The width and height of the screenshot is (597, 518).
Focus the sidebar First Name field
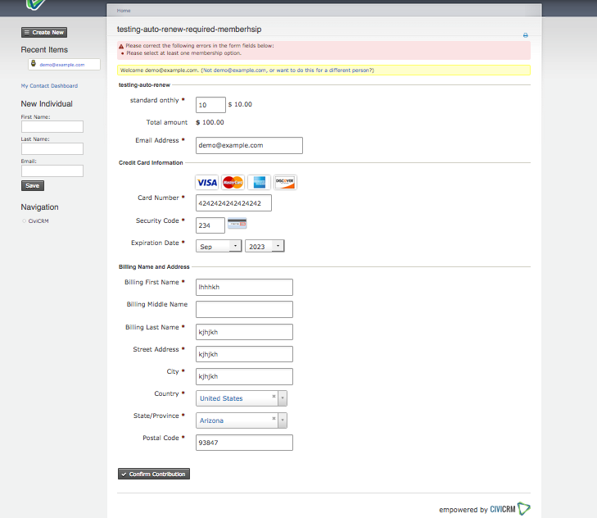[52, 126]
